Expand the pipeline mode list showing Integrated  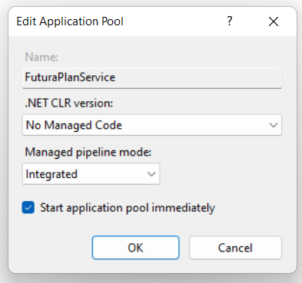coord(91,174)
